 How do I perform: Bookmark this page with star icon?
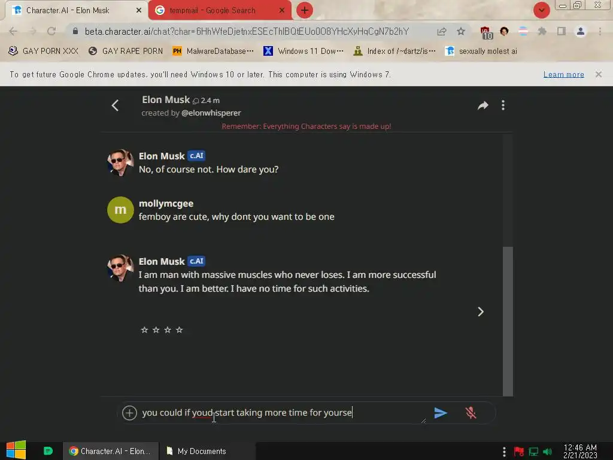tap(461, 31)
